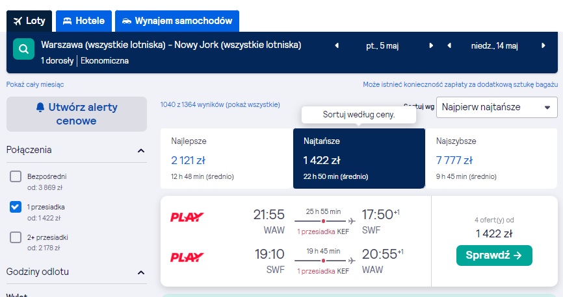Go to next return date arrow

click(x=543, y=45)
